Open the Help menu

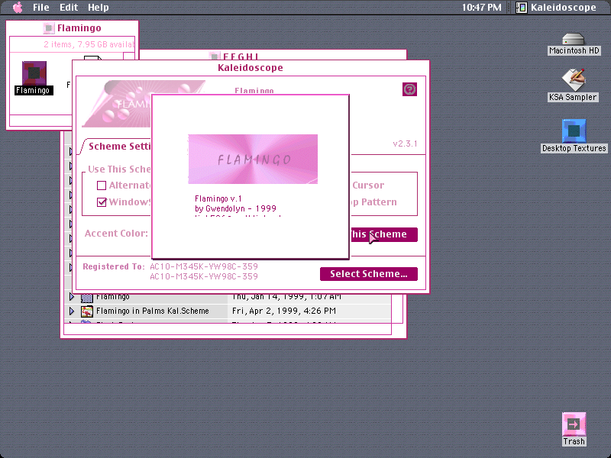pyautogui.click(x=99, y=8)
